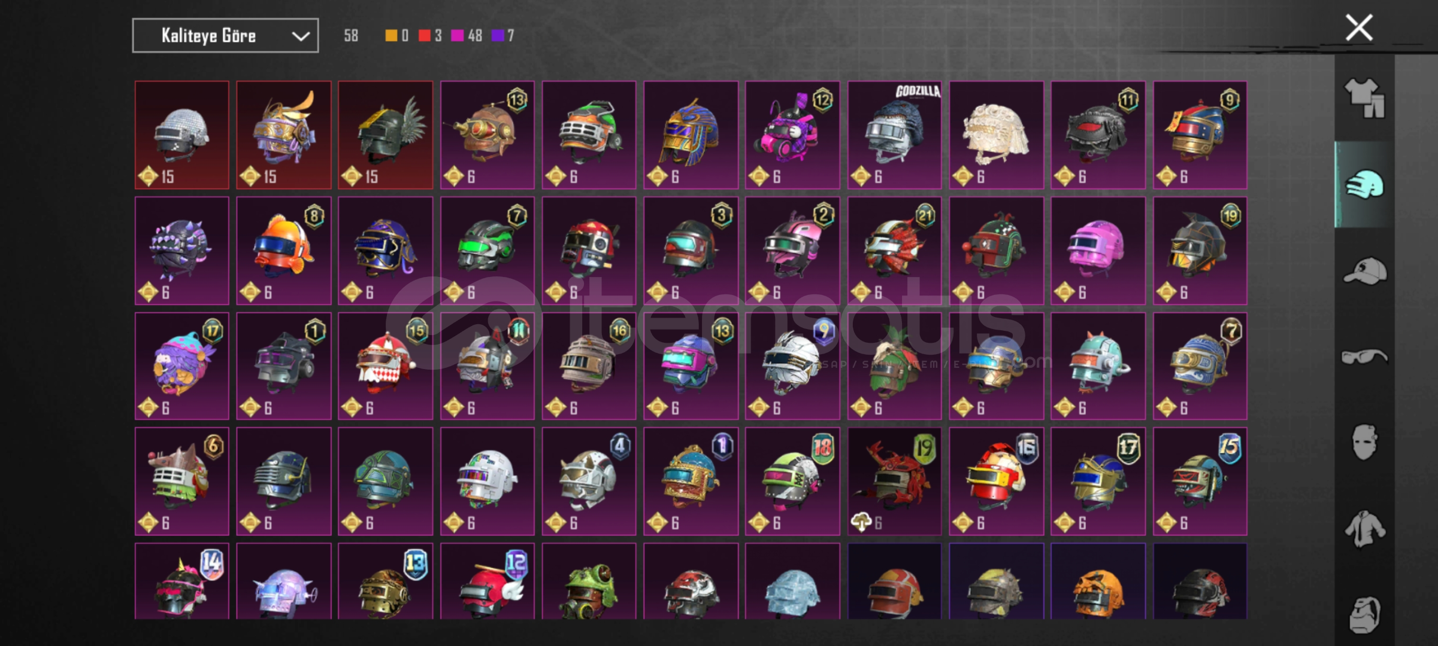Choose the green frog helmet

(x=589, y=581)
